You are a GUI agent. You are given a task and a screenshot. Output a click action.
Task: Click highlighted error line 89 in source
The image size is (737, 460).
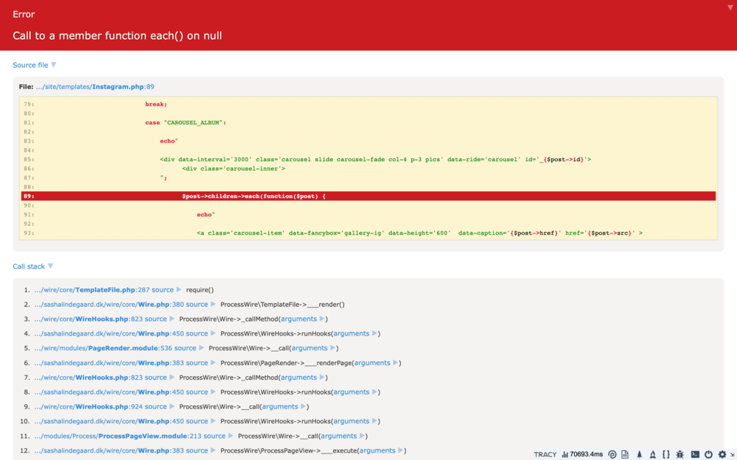368,197
